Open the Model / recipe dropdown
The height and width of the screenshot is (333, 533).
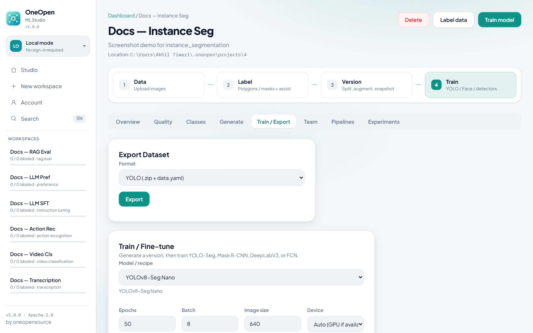pyautogui.click(x=241, y=277)
